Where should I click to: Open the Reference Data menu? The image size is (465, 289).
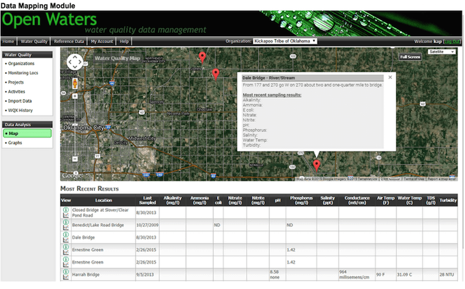[69, 41]
